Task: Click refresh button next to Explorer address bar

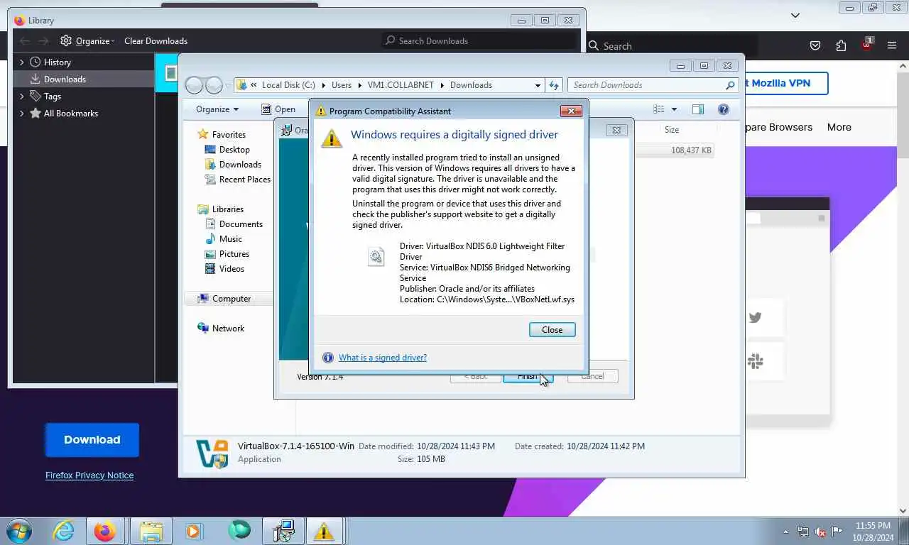Action: click(x=554, y=85)
